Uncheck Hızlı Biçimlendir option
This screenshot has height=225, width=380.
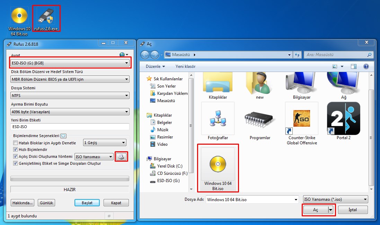click(15, 150)
